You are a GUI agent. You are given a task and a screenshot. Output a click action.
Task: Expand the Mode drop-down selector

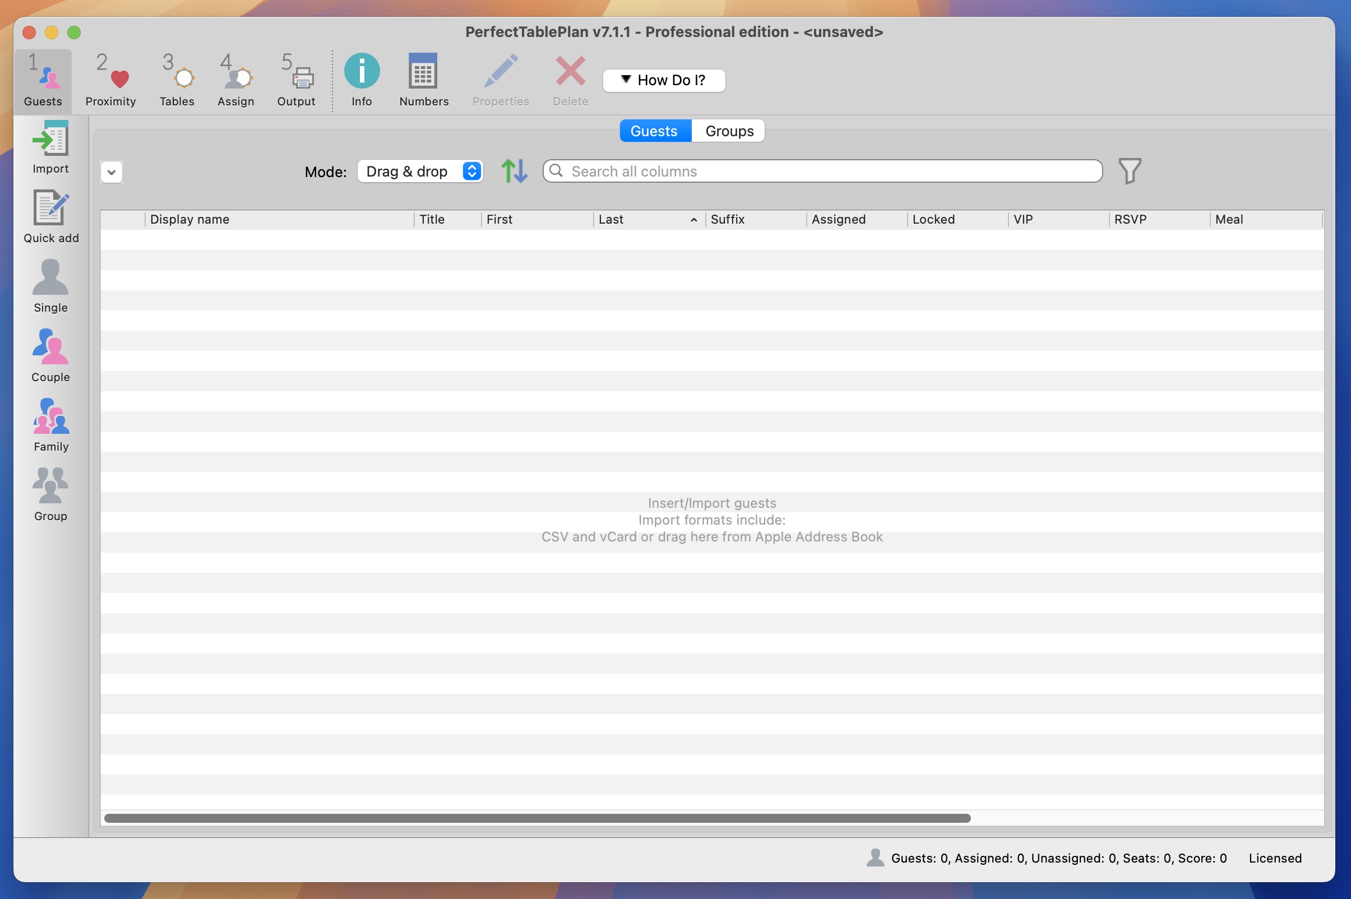click(x=420, y=172)
